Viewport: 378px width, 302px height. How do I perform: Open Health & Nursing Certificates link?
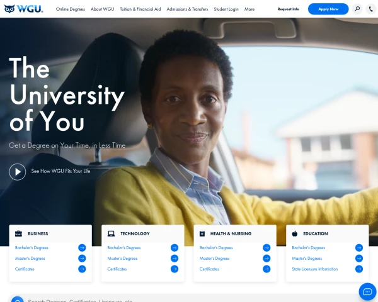pos(209,269)
